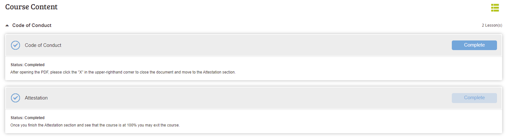The width and height of the screenshot is (507, 139).
Task: Click the 2 Lesson(s) count label
Action: (492, 25)
